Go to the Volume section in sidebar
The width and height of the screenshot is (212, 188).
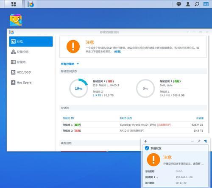point(31,52)
